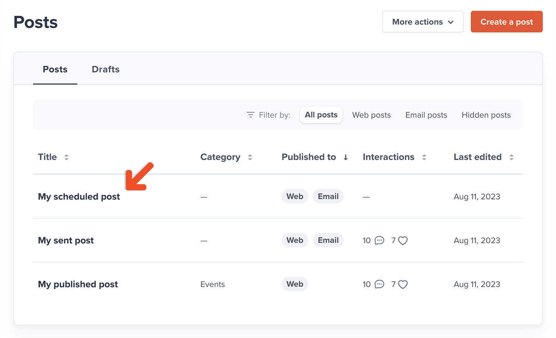This screenshot has height=338, width=556.
Task: Show only Web posts
Action: coord(371,115)
